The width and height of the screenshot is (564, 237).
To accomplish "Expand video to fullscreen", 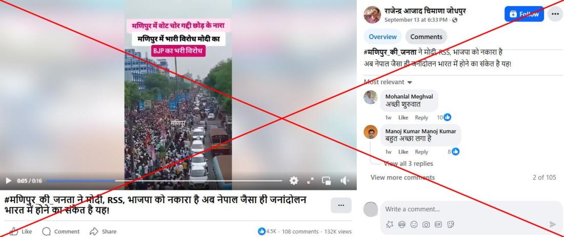I will pos(310,181).
